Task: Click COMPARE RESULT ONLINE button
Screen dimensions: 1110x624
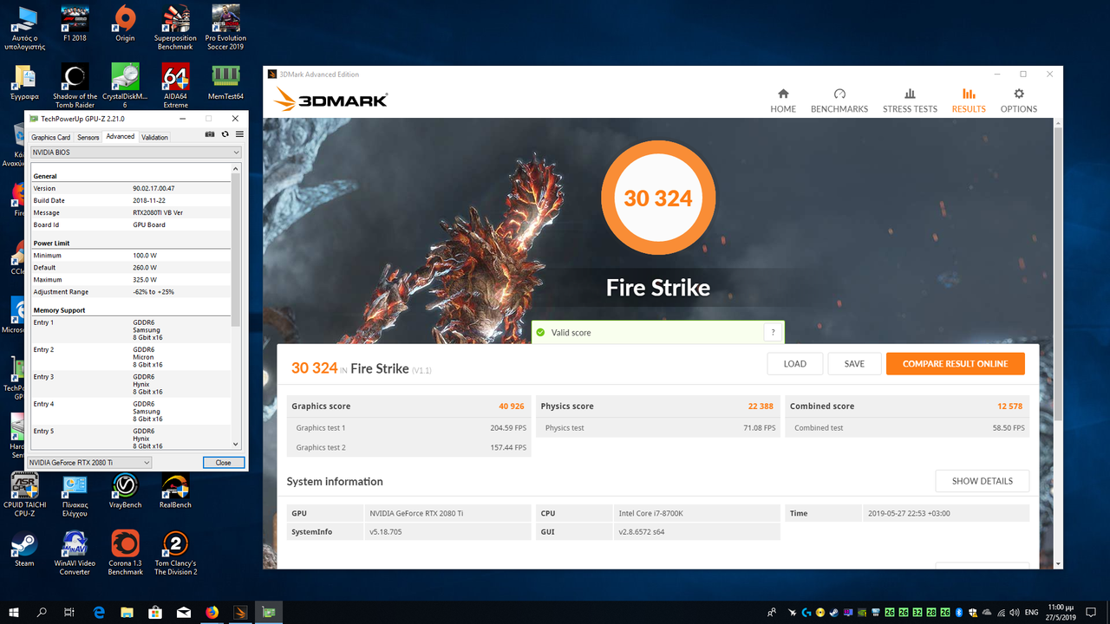Action: coord(955,364)
